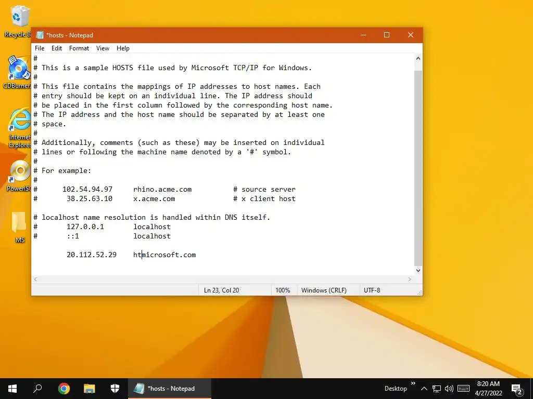Click on x.acme.com in the example

154,199
